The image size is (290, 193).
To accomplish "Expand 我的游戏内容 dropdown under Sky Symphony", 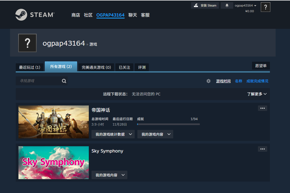I will 109,175.
